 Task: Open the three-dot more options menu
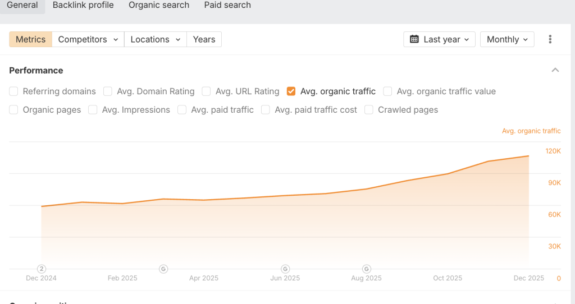(x=550, y=39)
